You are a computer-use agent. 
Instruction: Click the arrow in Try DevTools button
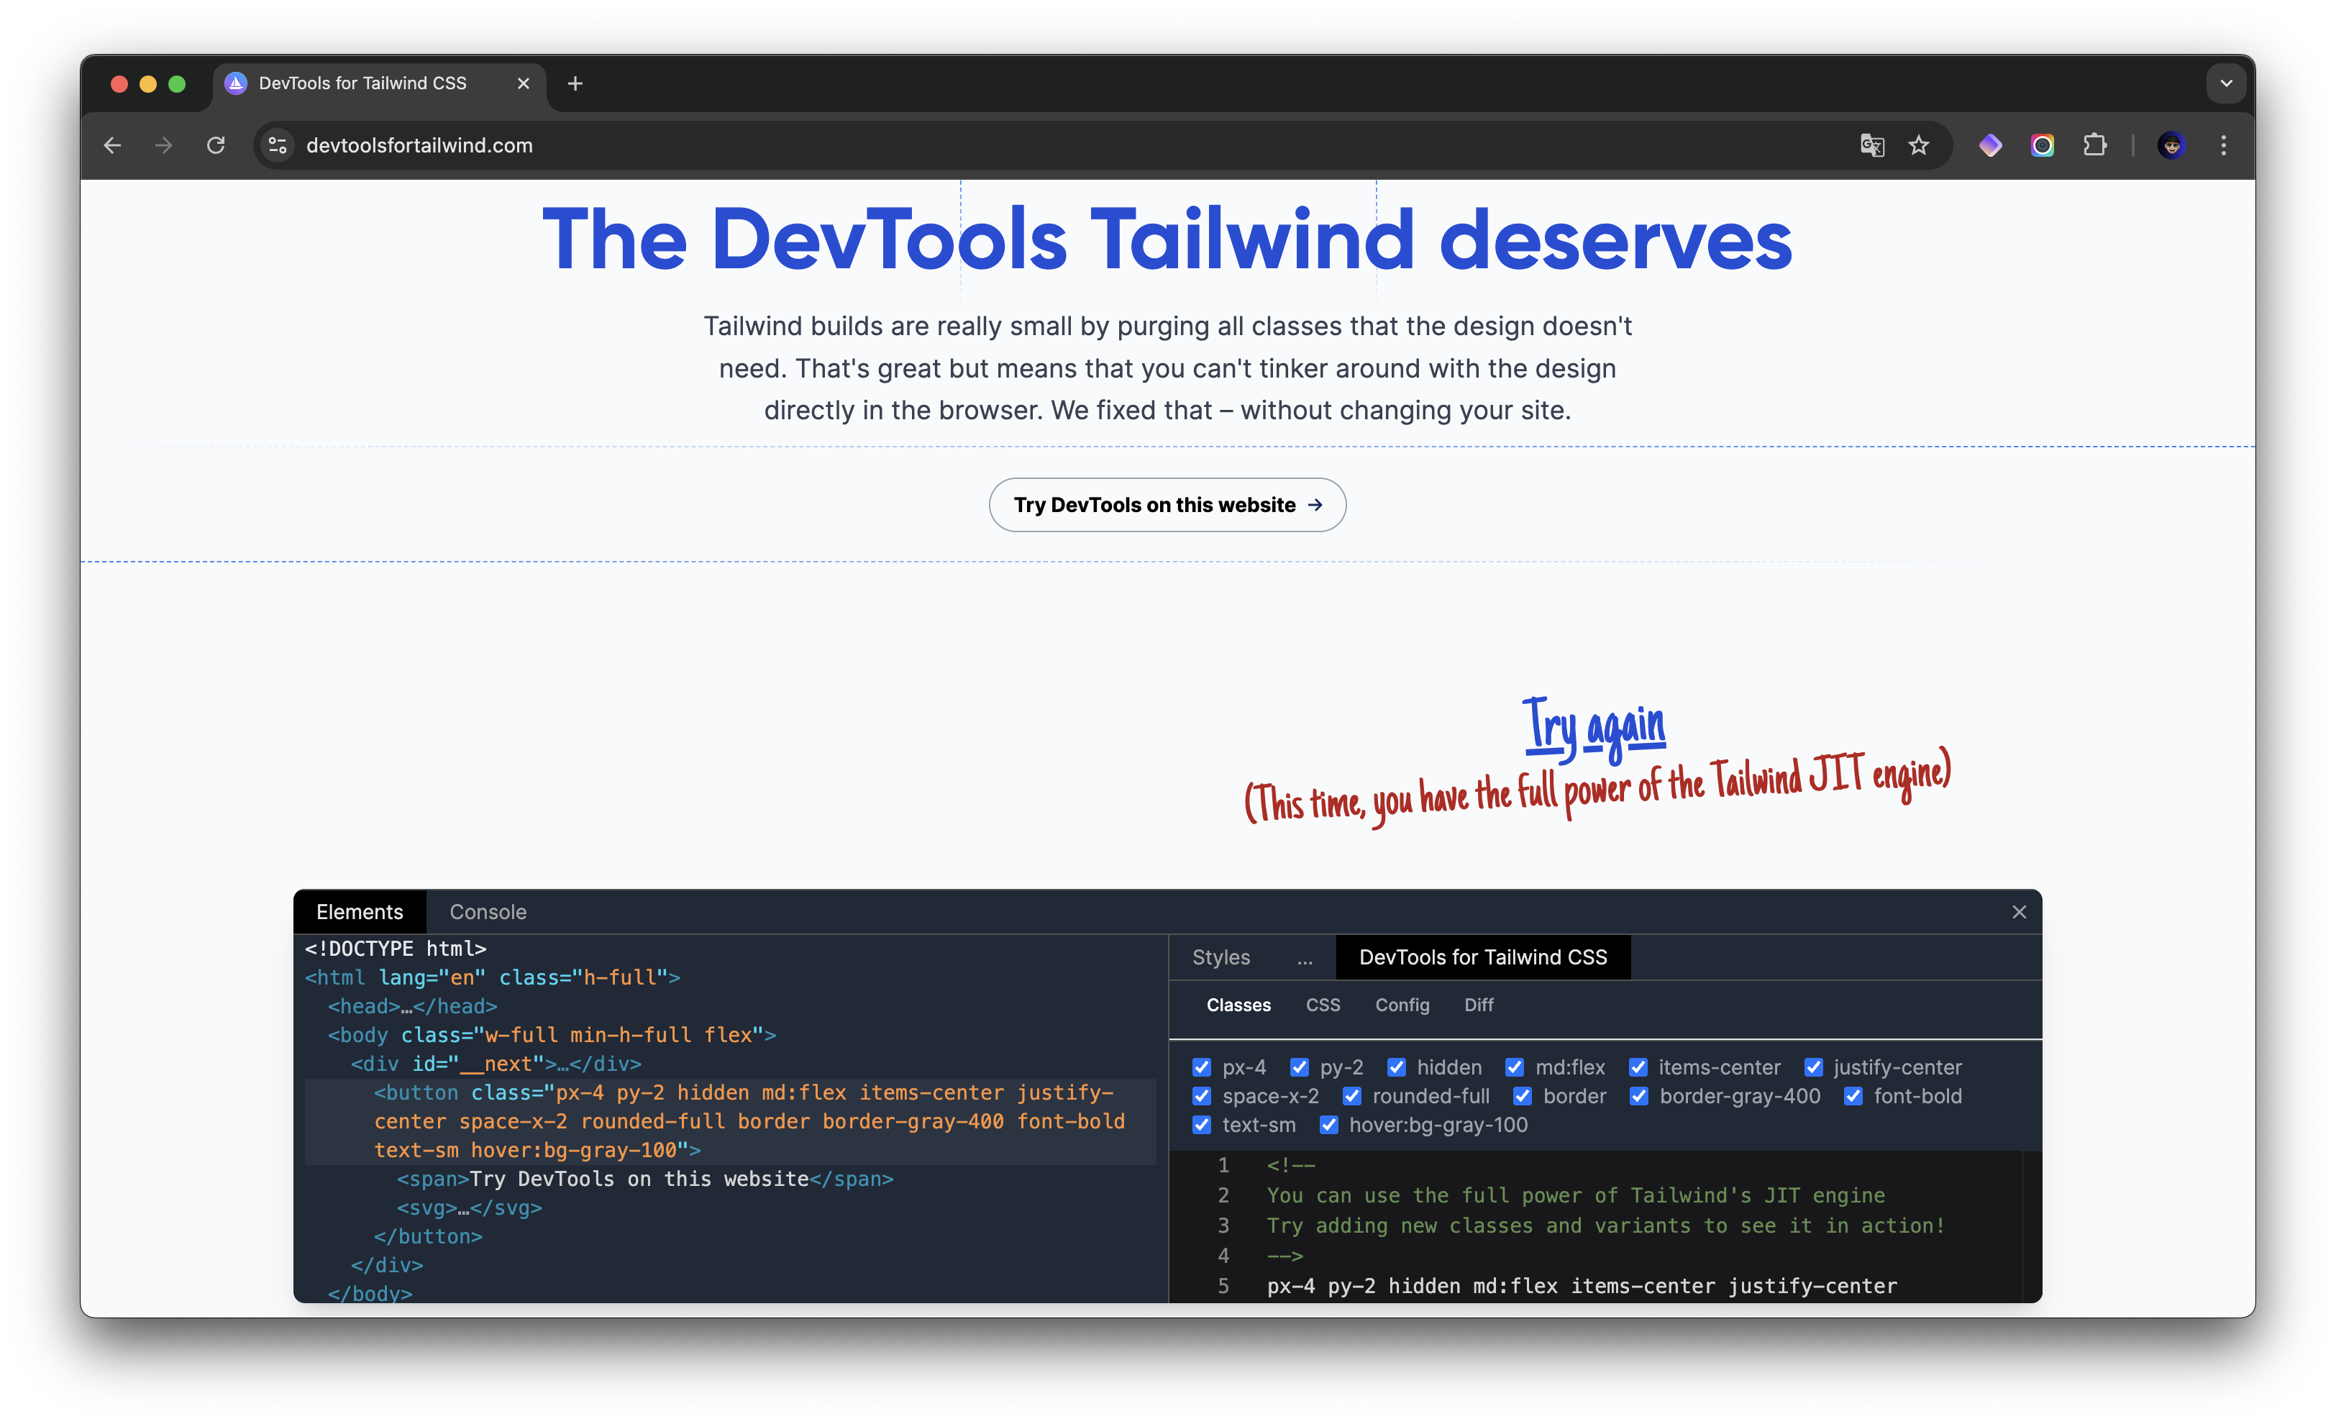tap(1315, 506)
